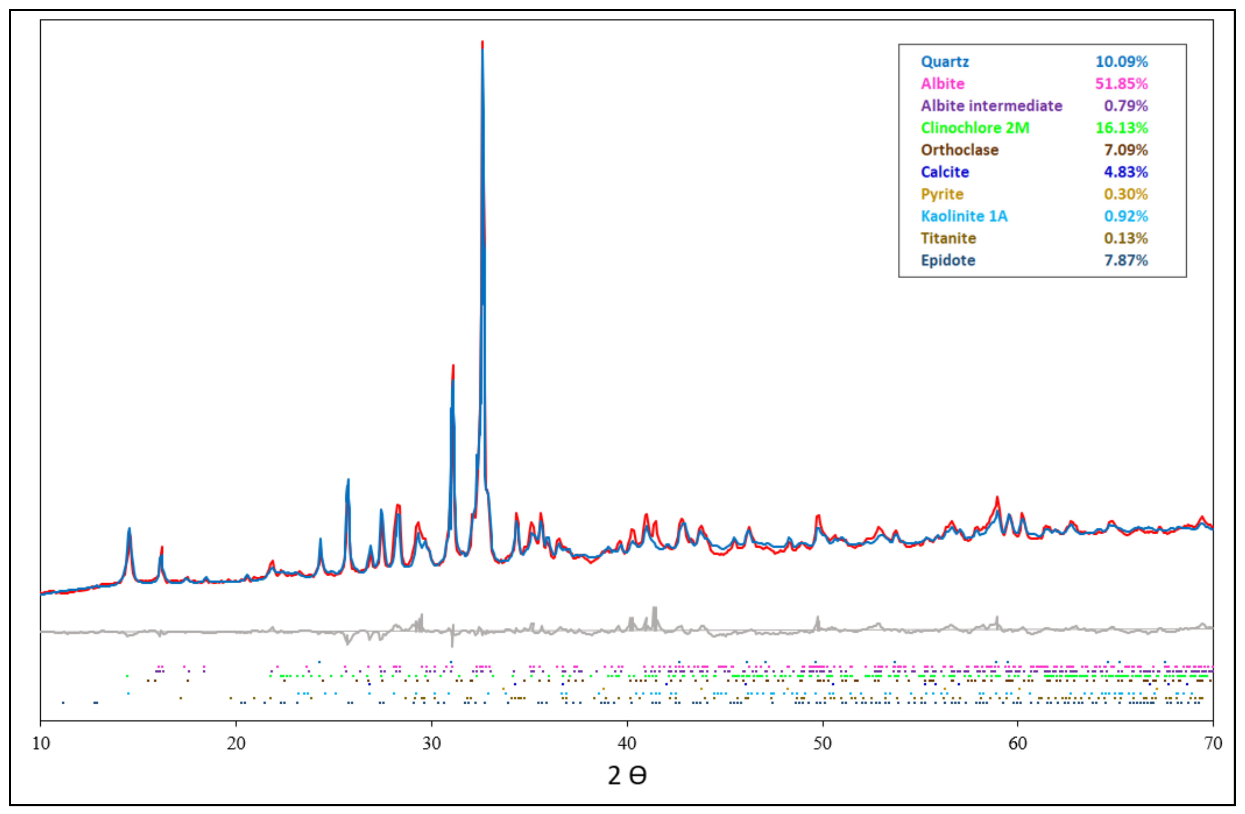The width and height of the screenshot is (1245, 814).
Task: Click the Orthoclase legend label
Action: [x=959, y=150]
